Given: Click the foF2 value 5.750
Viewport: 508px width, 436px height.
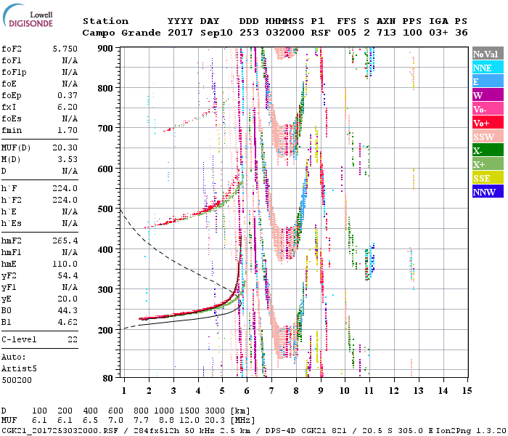Looking at the screenshot, I should pos(65,49).
